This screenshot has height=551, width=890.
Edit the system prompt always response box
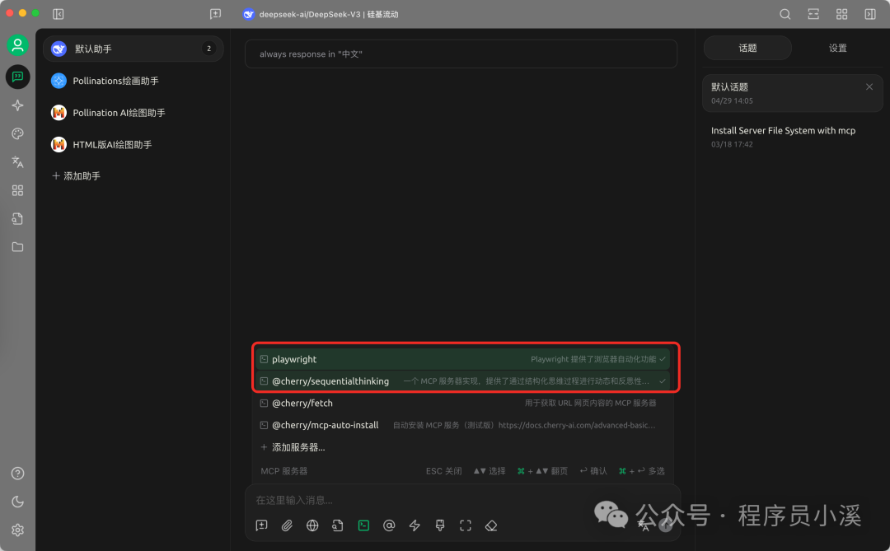tap(461, 54)
